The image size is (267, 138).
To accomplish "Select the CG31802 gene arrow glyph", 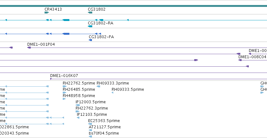I will point(90,13).
